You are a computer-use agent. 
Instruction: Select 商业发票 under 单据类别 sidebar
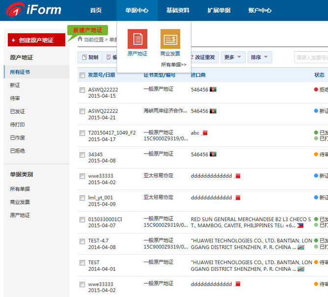(x=20, y=202)
